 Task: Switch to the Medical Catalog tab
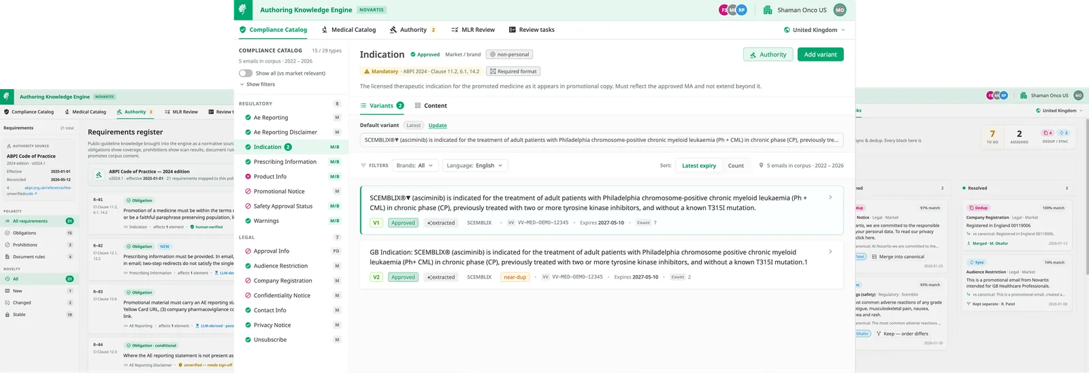coord(348,30)
